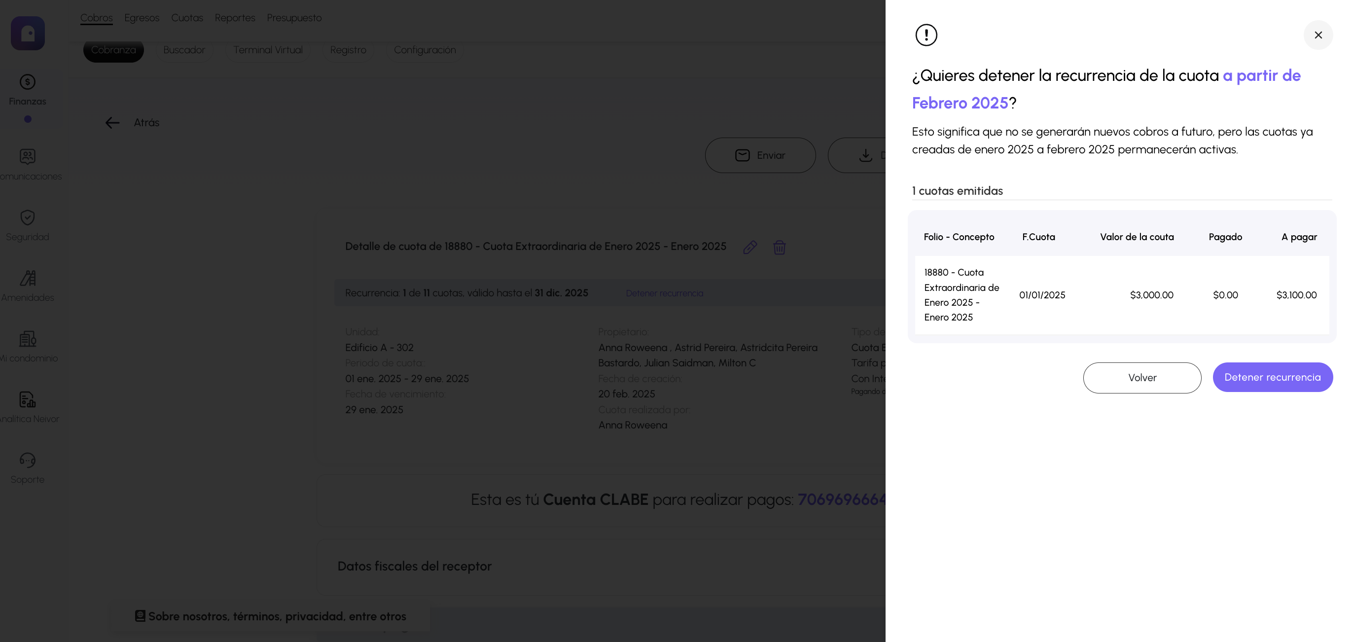Switch to Cuotas top menu

tap(187, 18)
